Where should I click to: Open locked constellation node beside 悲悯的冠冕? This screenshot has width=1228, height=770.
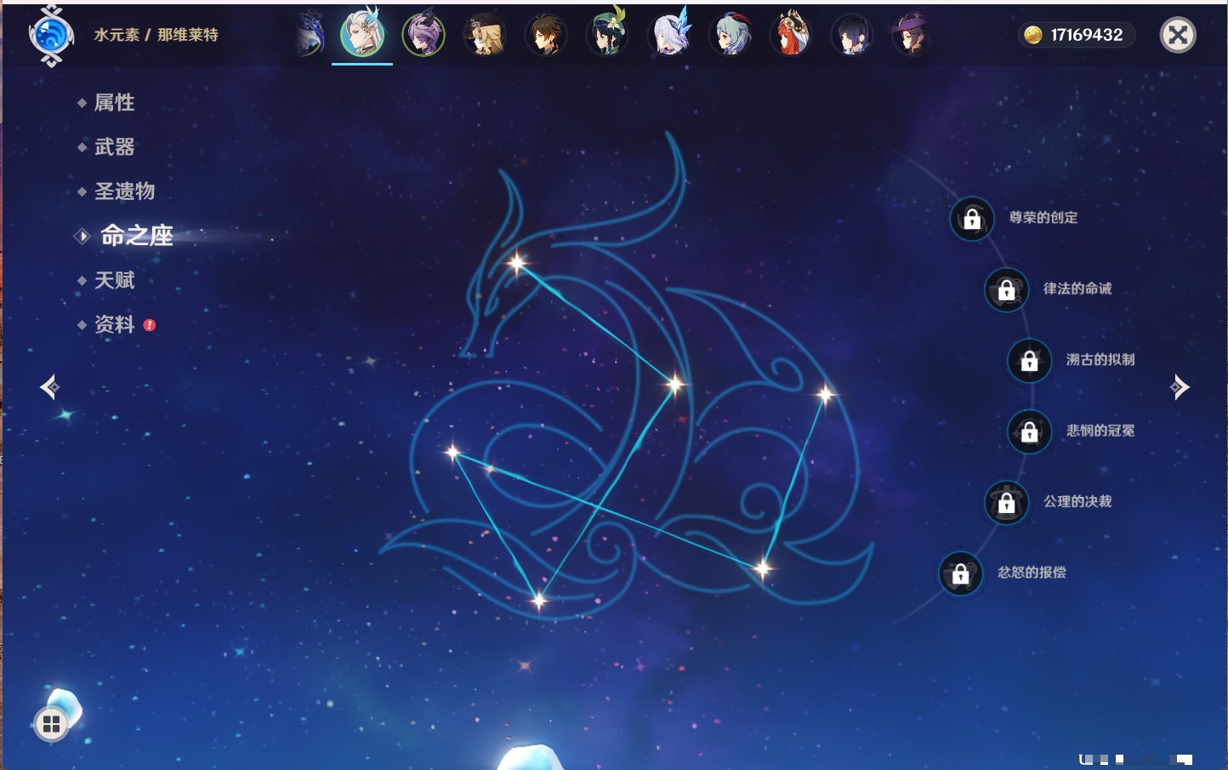[1030, 431]
